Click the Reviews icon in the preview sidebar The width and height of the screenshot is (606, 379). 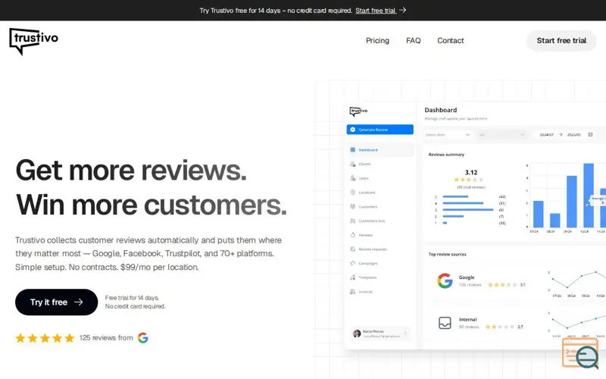(x=352, y=235)
